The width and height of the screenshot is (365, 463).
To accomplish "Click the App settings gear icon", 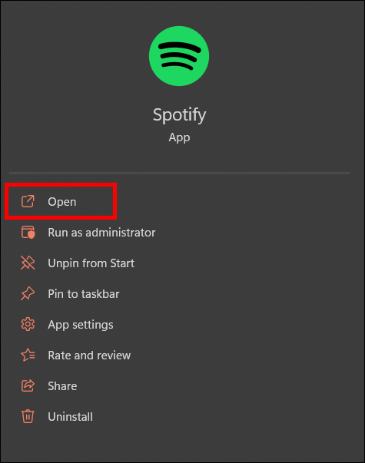I will [x=28, y=324].
